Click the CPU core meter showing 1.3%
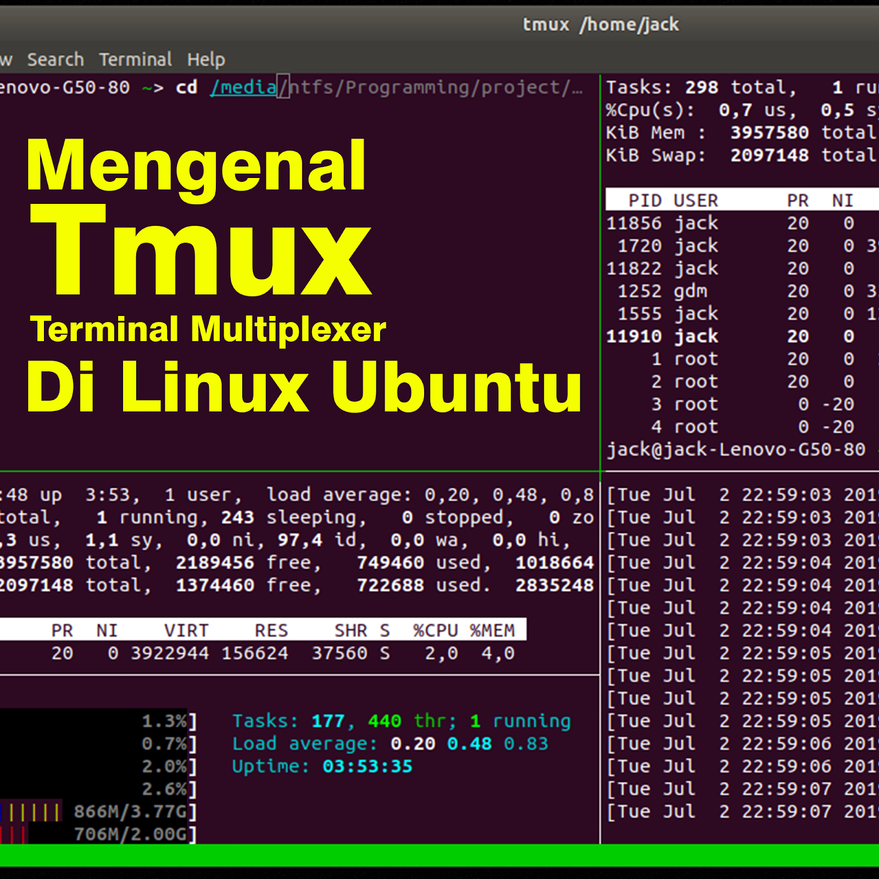 pos(165,721)
